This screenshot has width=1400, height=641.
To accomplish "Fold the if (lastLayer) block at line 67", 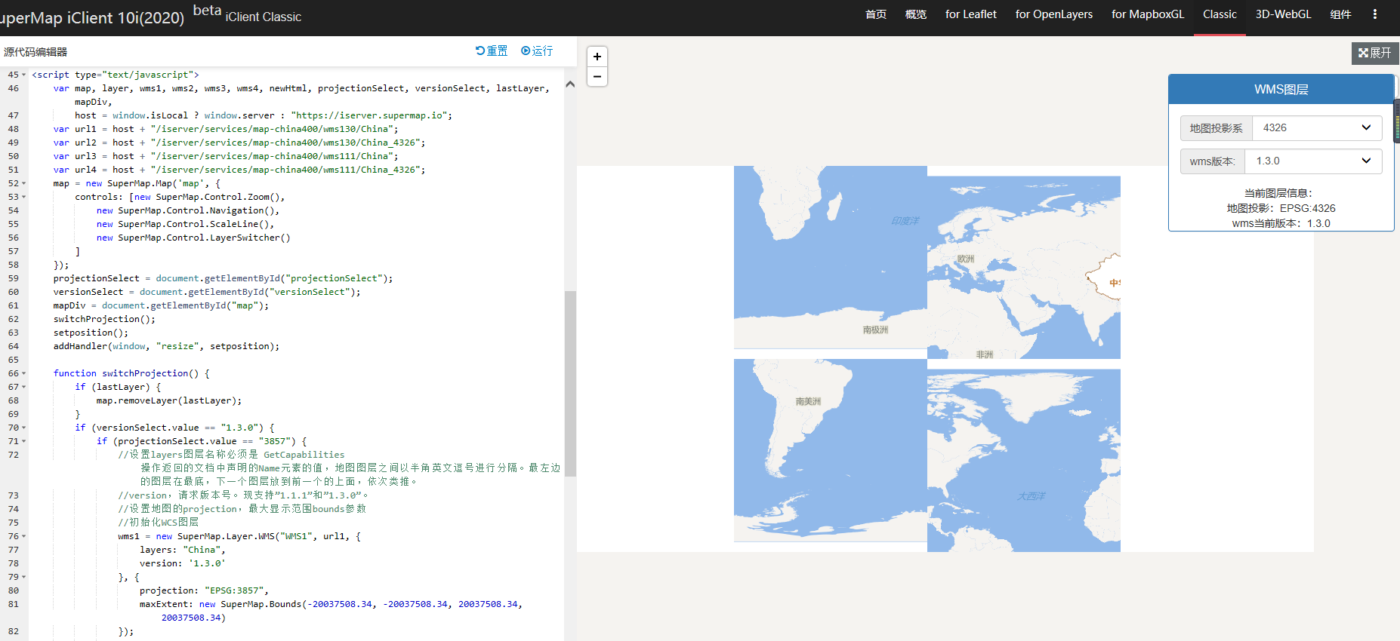I will [24, 387].
